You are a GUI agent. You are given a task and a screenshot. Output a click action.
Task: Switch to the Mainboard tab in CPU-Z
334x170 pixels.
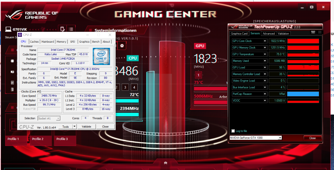[48, 42]
